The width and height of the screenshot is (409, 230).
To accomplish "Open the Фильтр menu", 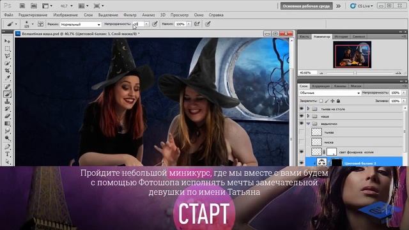I will click(130, 15).
